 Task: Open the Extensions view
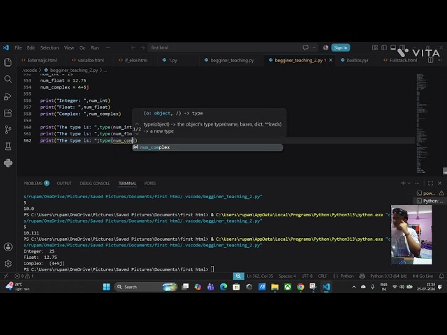pos(8,113)
